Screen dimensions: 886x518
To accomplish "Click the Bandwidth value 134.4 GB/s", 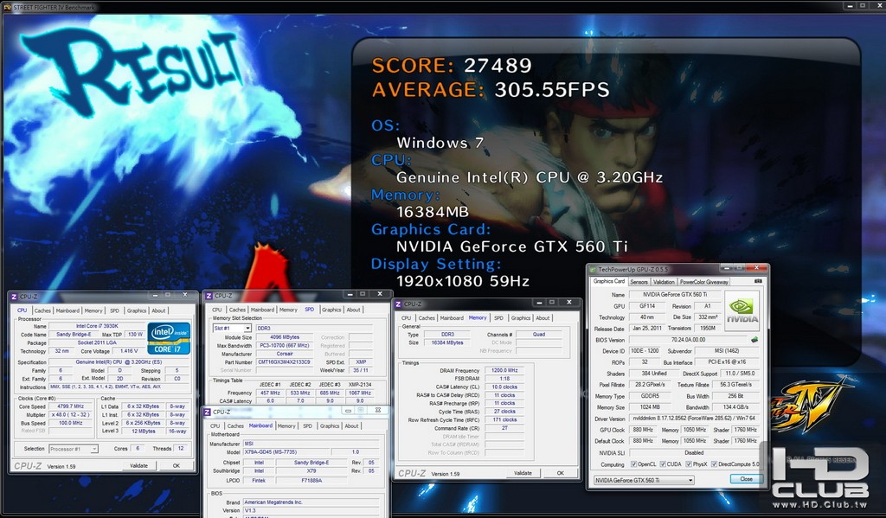I will (735, 407).
